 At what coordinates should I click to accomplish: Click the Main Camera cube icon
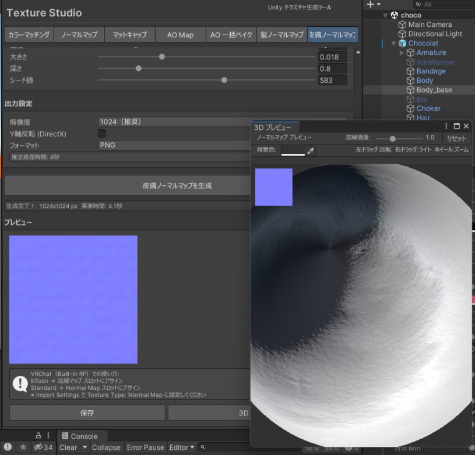pyautogui.click(x=402, y=24)
